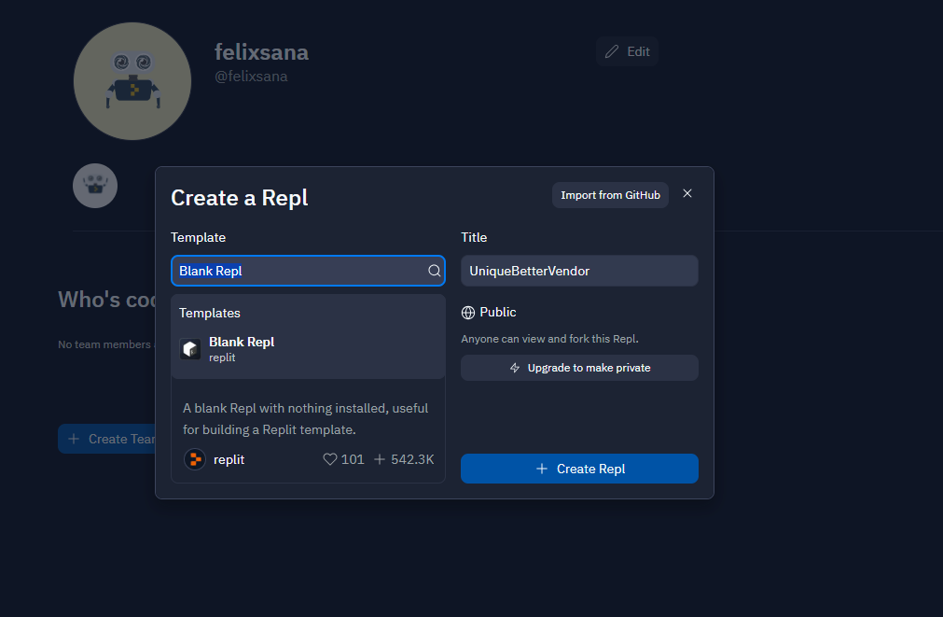Click the small gray robot avatar

95,186
